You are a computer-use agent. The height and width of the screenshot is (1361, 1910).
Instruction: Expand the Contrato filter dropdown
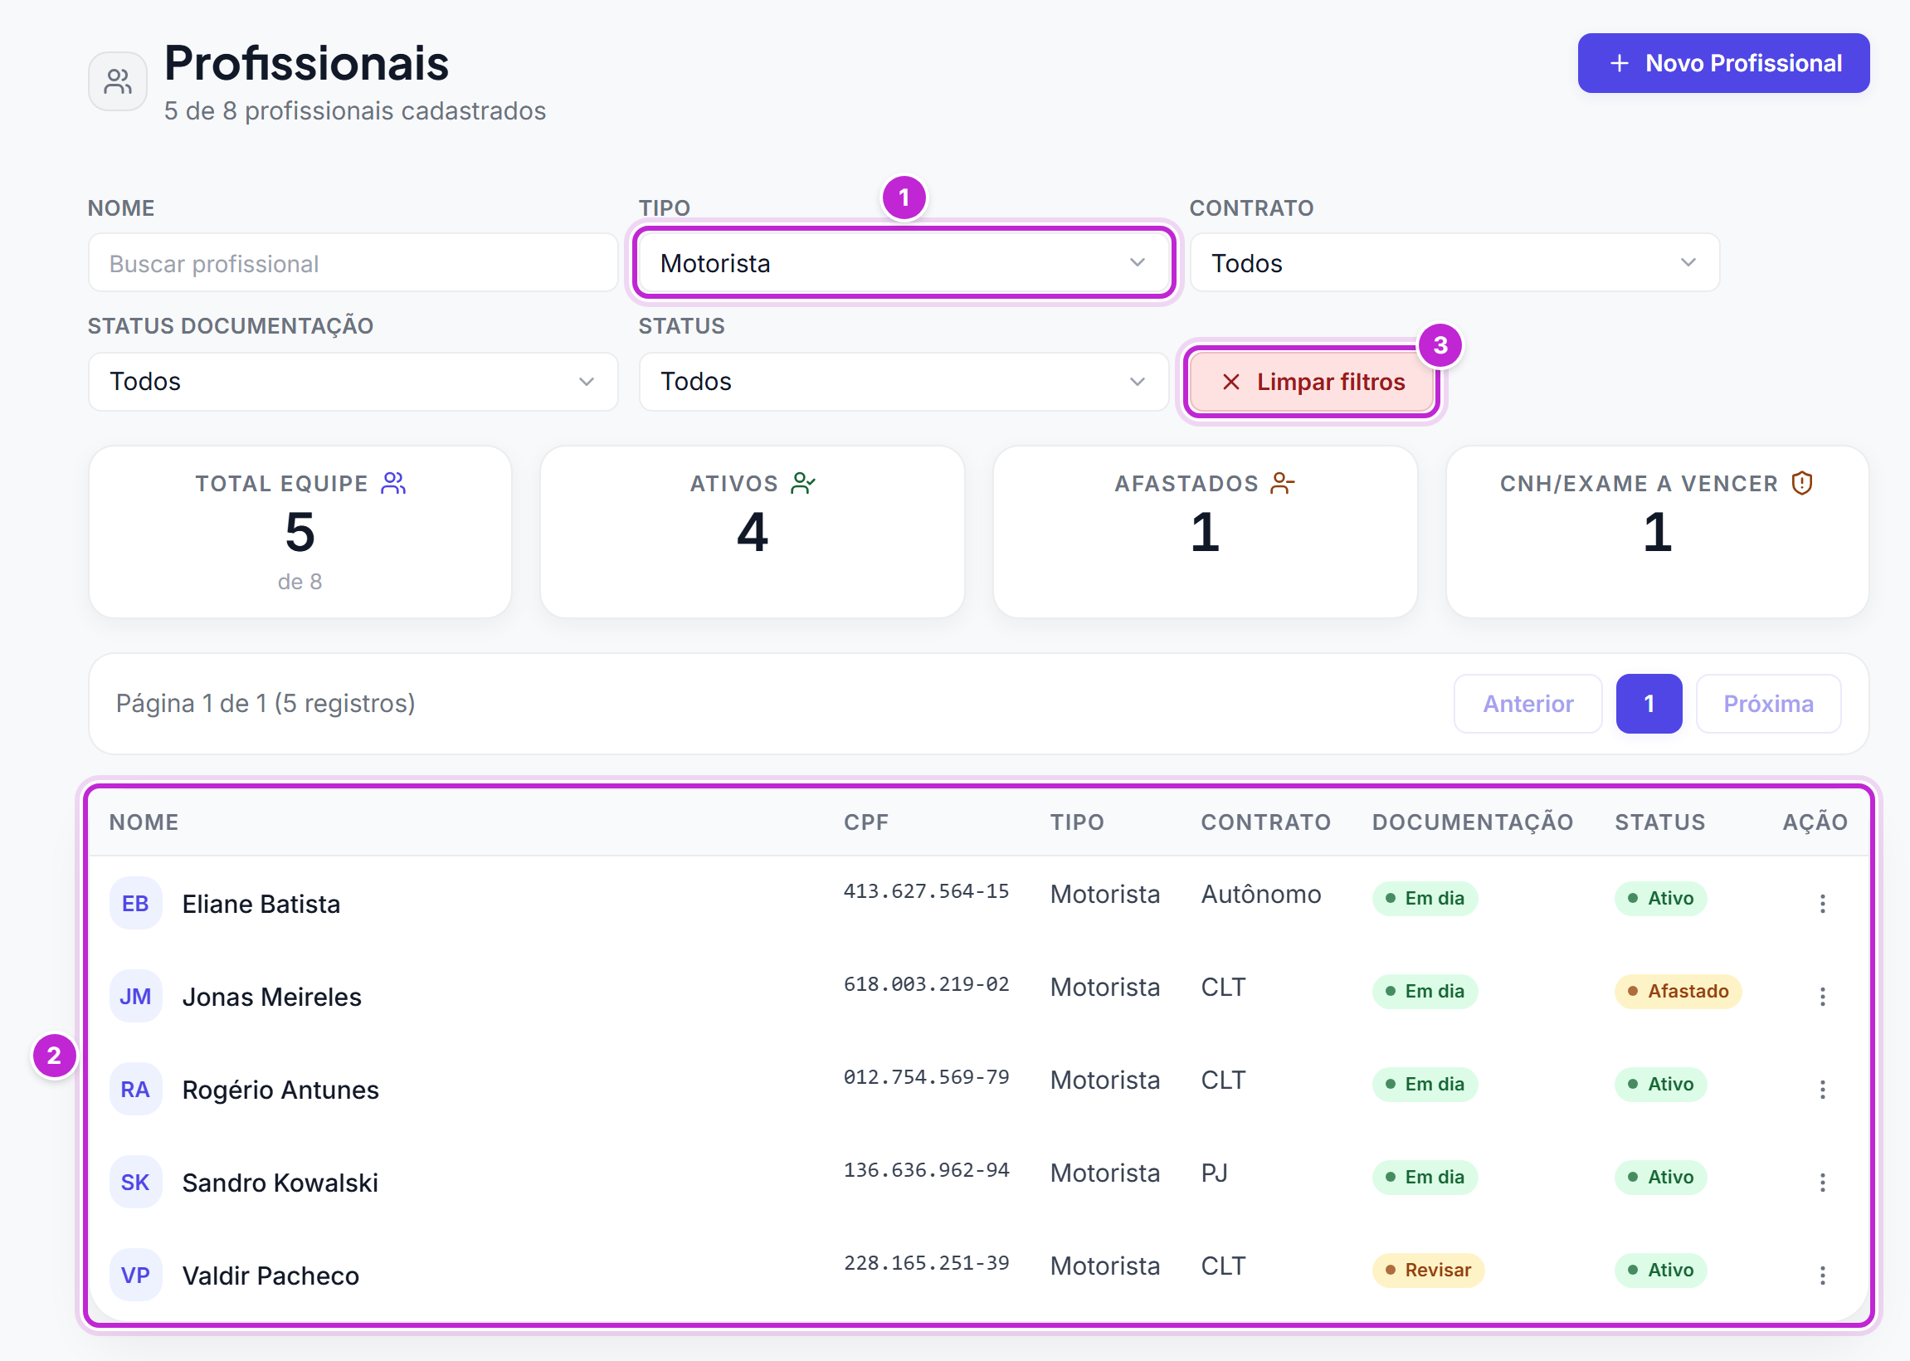pyautogui.click(x=1454, y=263)
